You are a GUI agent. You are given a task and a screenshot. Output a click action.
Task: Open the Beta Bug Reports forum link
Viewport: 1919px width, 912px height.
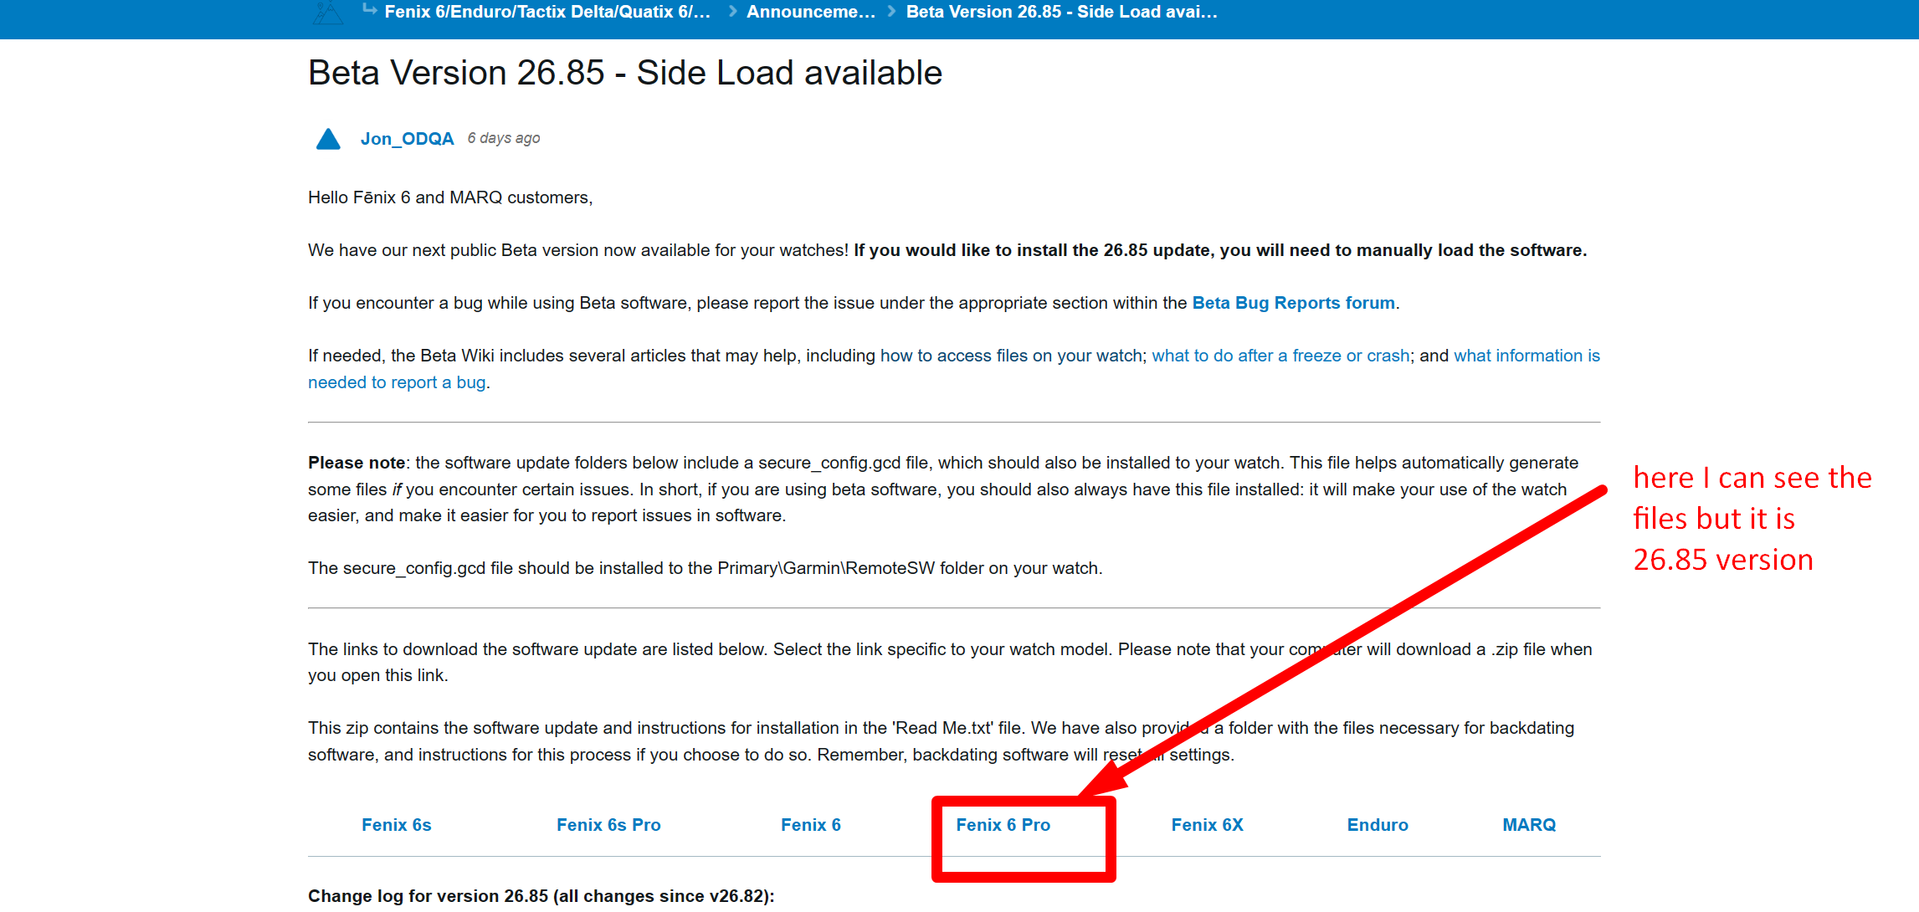coord(1293,303)
